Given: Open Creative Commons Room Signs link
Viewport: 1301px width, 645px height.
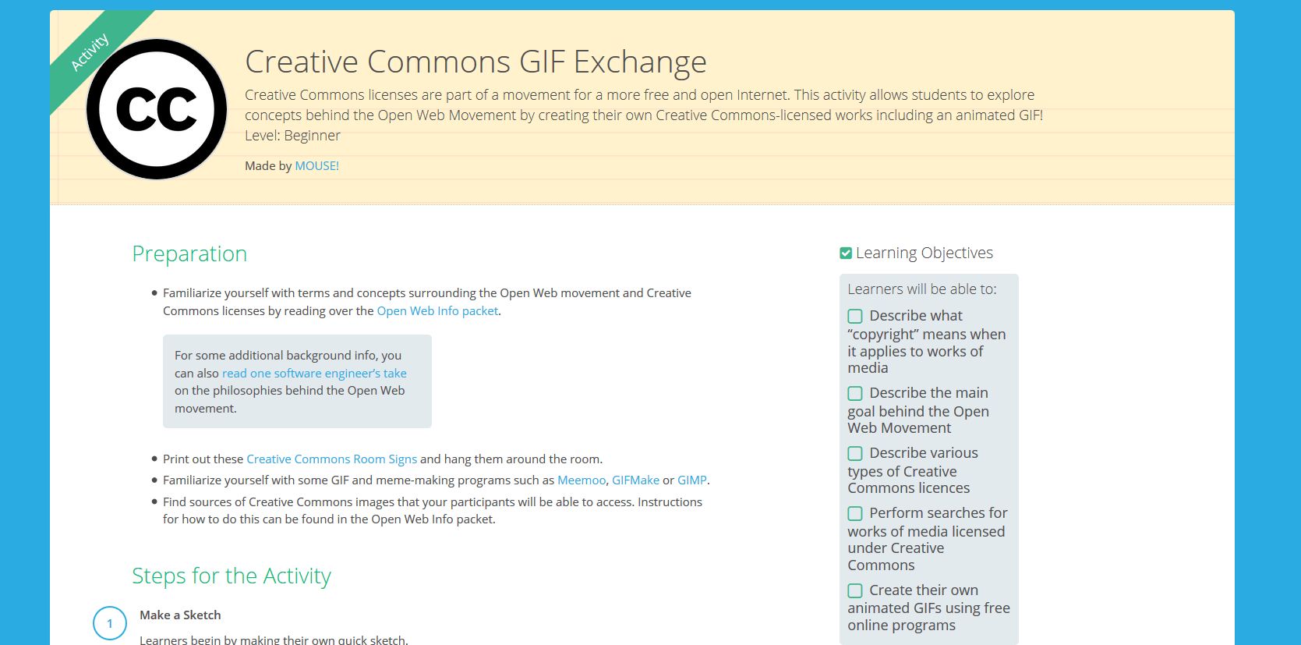Looking at the screenshot, I should tap(331, 459).
